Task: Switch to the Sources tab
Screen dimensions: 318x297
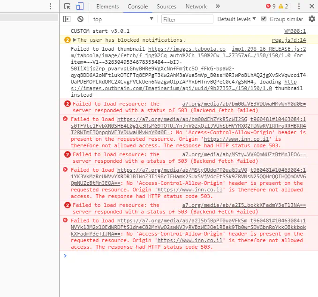Action: pos(167,7)
